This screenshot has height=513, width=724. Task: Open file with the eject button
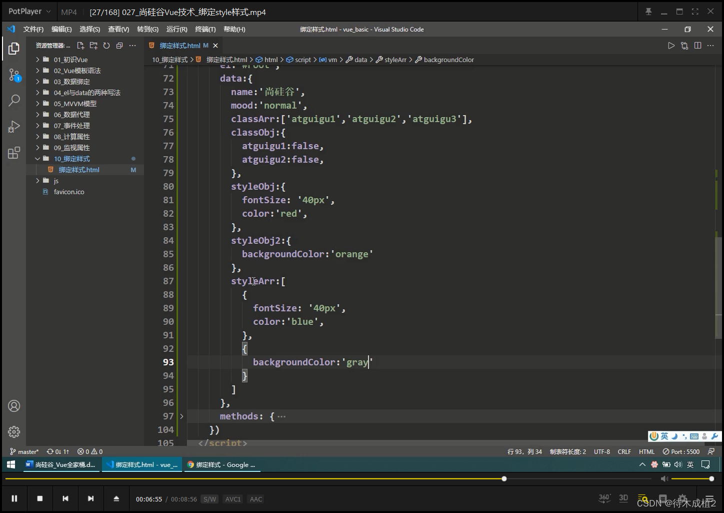point(116,498)
